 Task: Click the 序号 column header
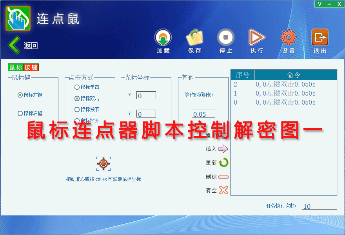[243, 75]
